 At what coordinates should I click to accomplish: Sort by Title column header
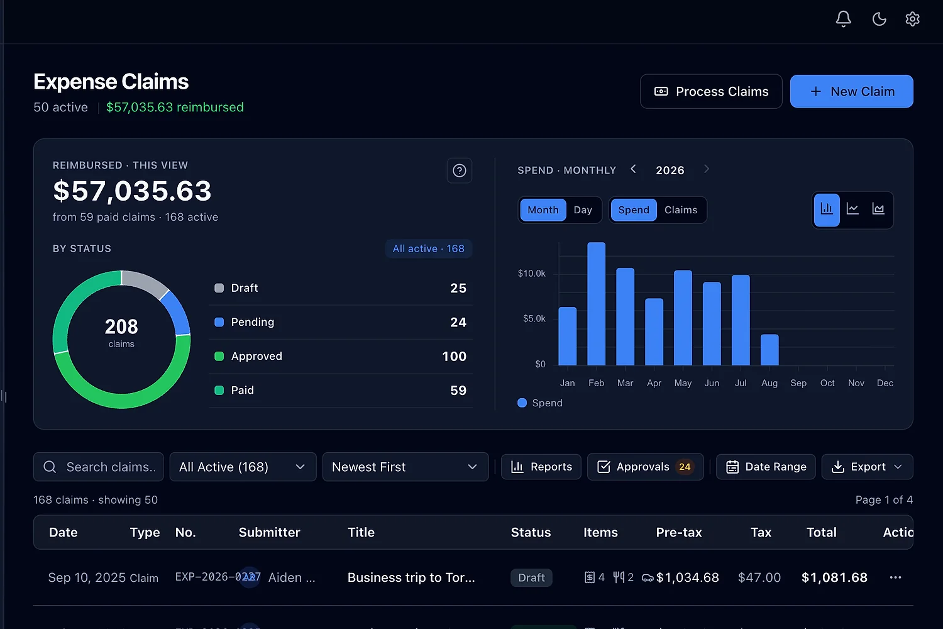pos(361,533)
